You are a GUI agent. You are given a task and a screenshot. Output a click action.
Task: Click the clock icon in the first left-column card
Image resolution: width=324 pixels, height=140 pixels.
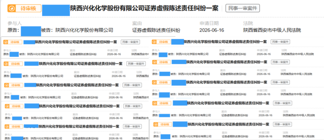coord(6,42)
